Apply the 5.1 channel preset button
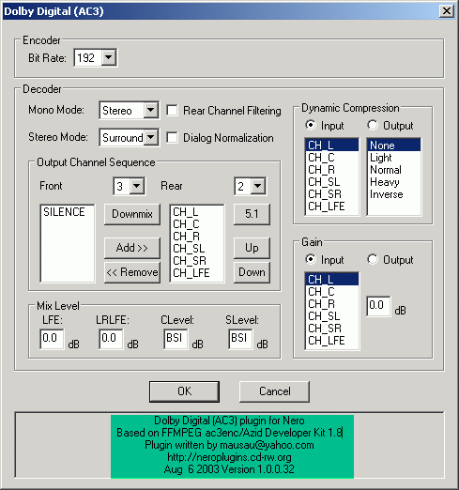The image size is (459, 490). (252, 214)
